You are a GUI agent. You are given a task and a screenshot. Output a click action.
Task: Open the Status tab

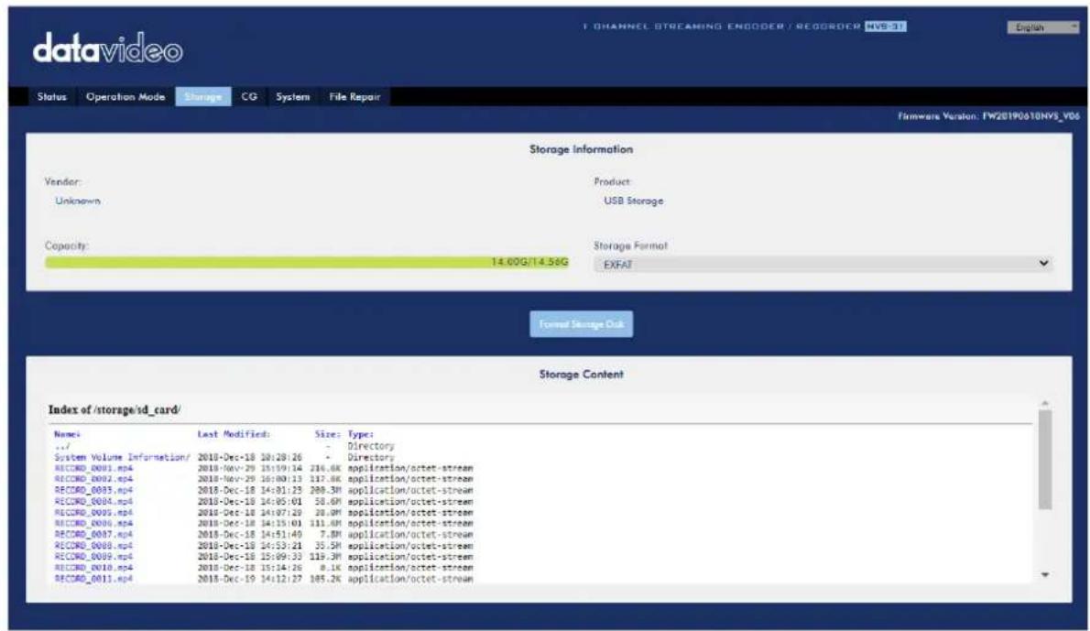click(52, 96)
